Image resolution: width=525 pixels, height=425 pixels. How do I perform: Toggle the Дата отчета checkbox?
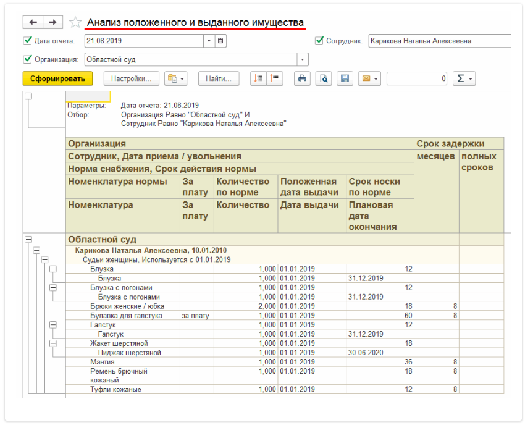pyautogui.click(x=27, y=41)
